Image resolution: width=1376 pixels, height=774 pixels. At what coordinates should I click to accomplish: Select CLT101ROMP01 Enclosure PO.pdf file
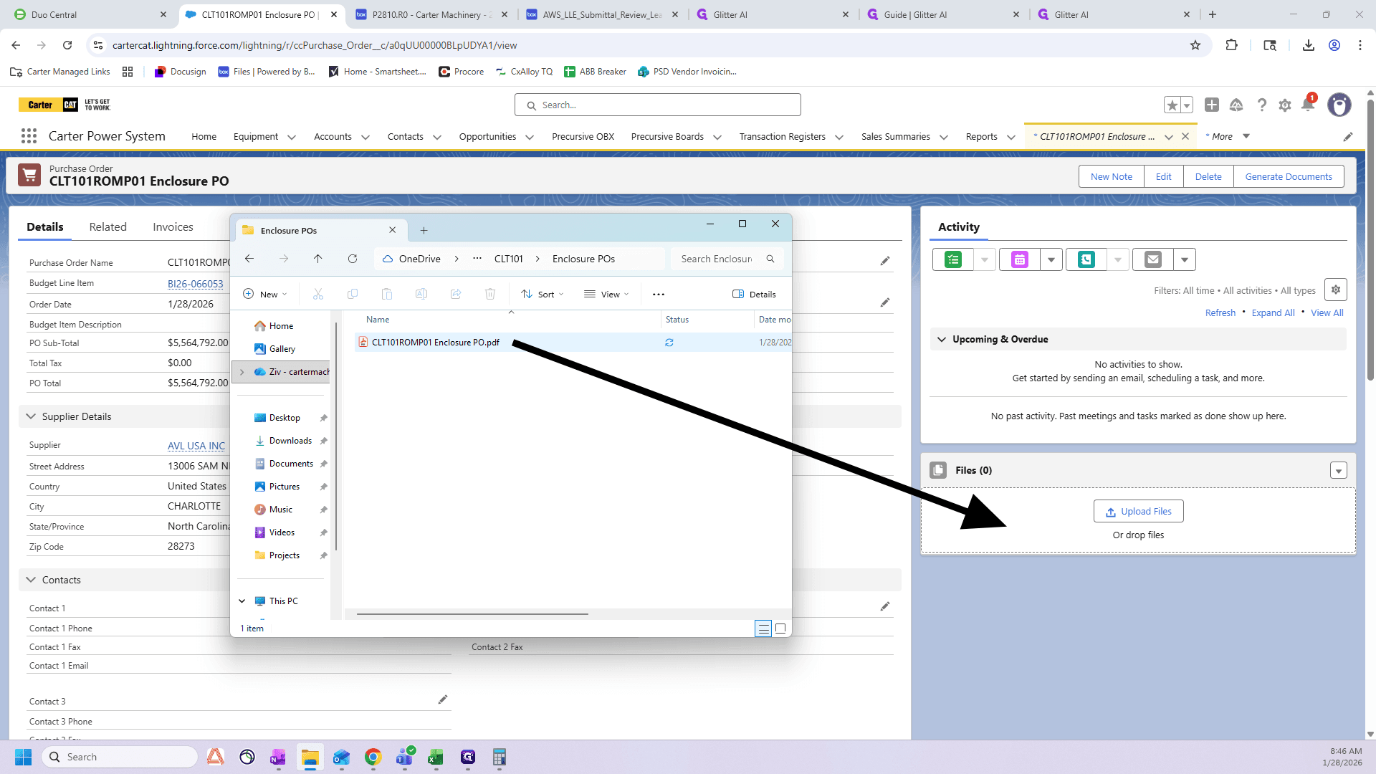click(x=435, y=343)
